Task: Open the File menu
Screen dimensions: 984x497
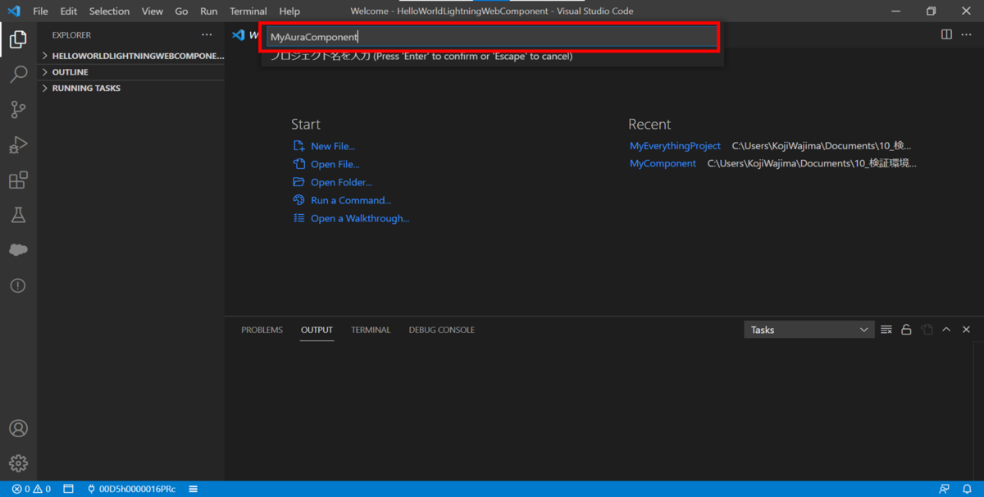Action: pyautogui.click(x=40, y=11)
